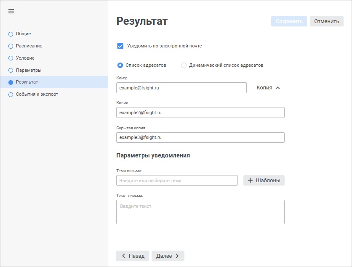
Task: Click the left chevron on Назад
Action: click(123, 256)
